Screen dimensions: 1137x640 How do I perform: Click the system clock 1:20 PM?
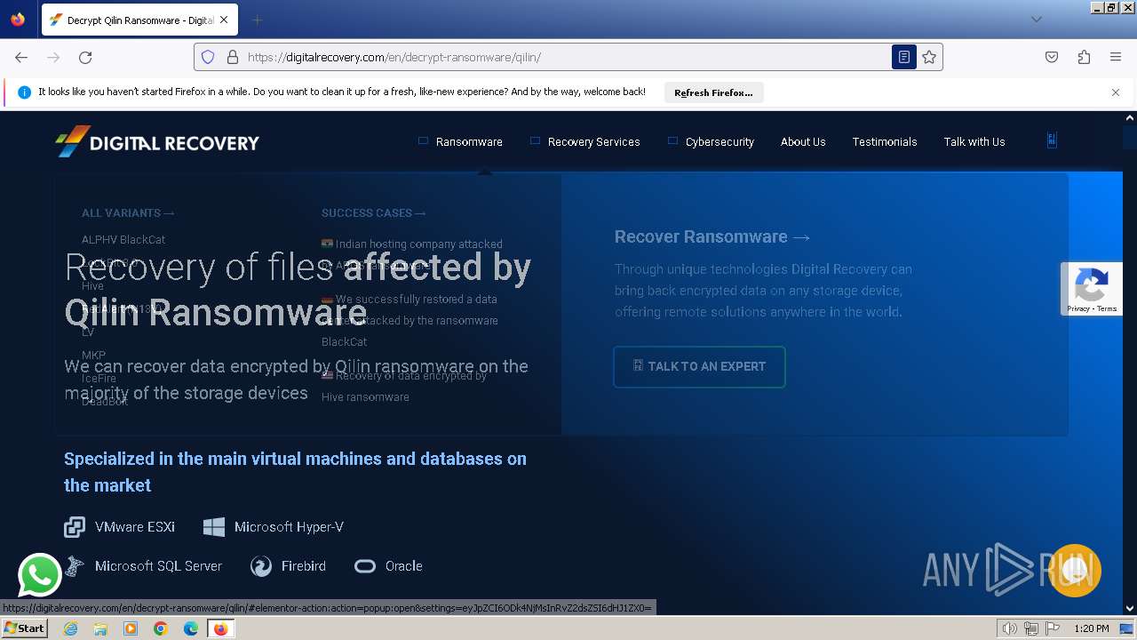(1092, 628)
